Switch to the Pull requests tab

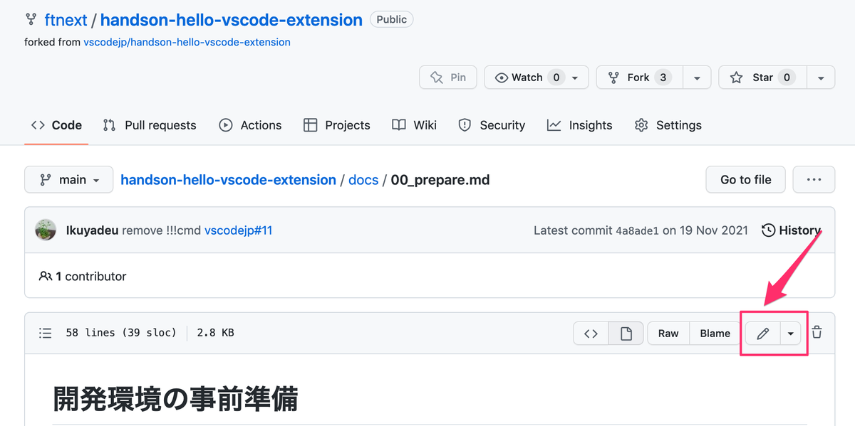coord(150,125)
